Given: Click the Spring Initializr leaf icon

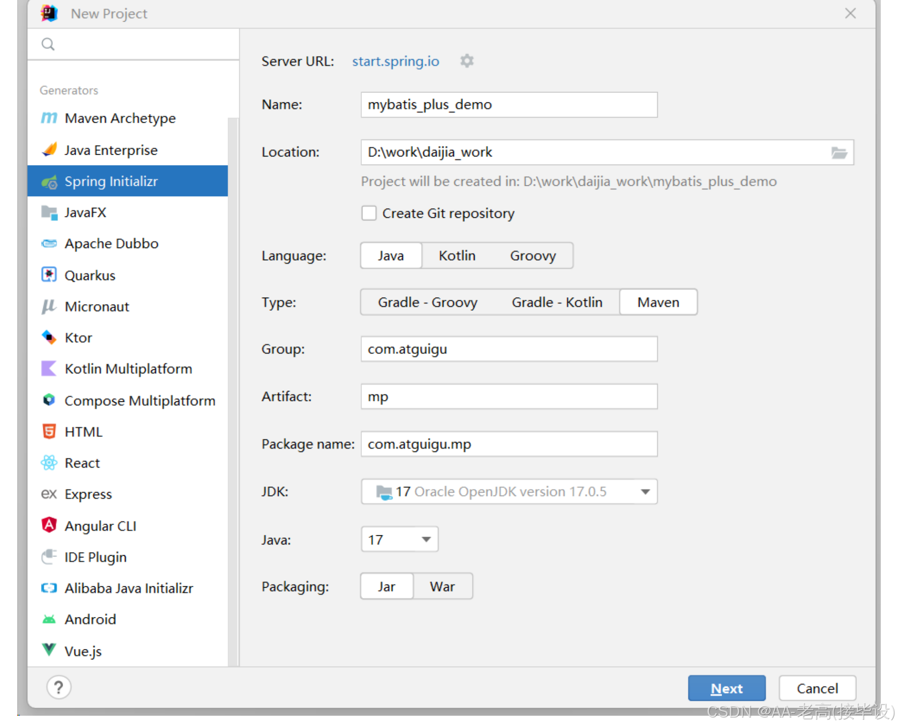Looking at the screenshot, I should 49,181.
